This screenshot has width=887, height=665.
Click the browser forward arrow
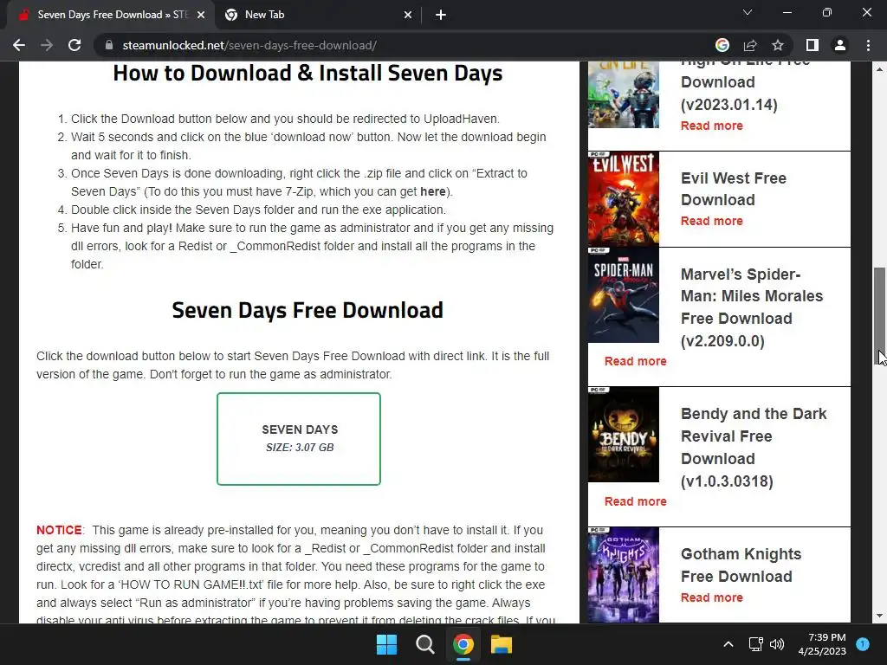(47, 45)
